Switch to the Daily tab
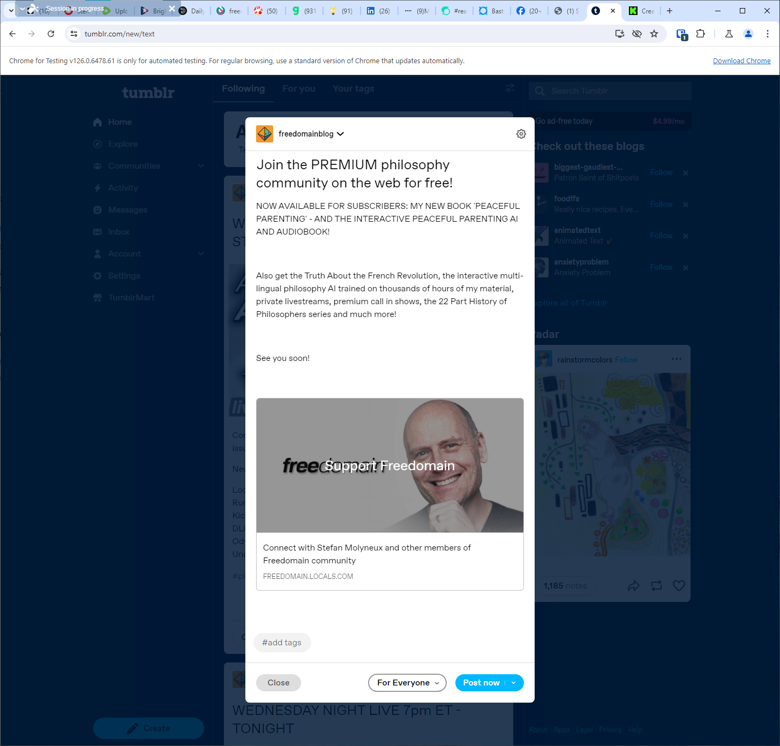 (x=192, y=11)
